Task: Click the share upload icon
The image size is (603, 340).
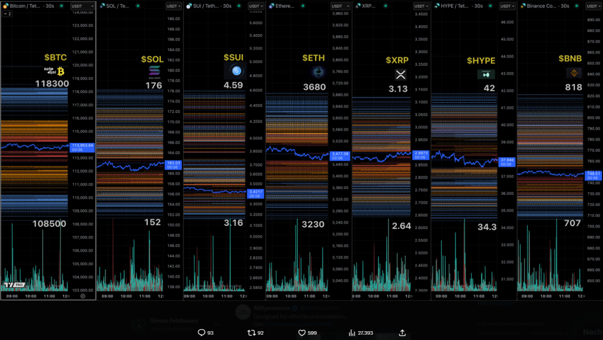Action: point(402,333)
